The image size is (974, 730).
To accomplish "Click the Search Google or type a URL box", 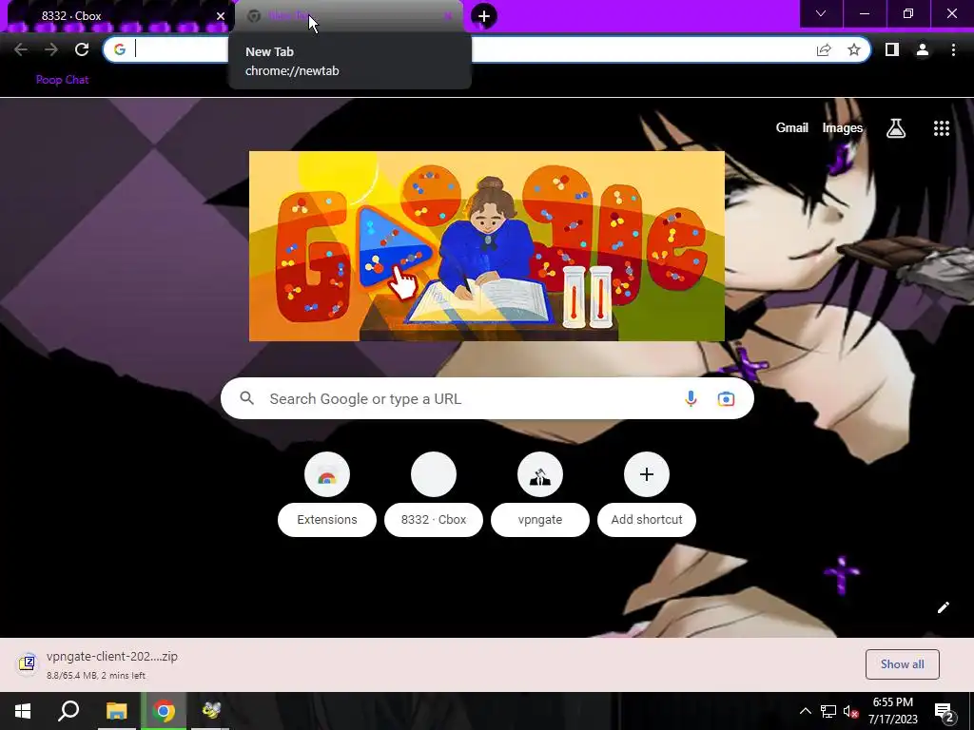I will click(487, 398).
